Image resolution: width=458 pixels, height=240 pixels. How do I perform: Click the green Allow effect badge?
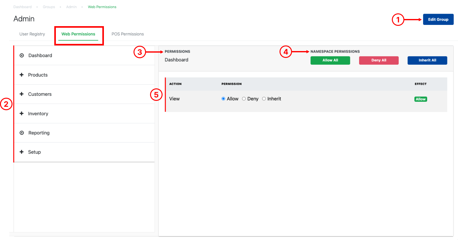(x=421, y=99)
